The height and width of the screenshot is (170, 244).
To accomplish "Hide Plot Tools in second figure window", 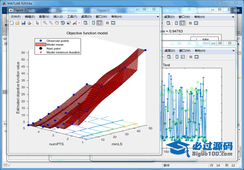I will click(x=190, y=23).
